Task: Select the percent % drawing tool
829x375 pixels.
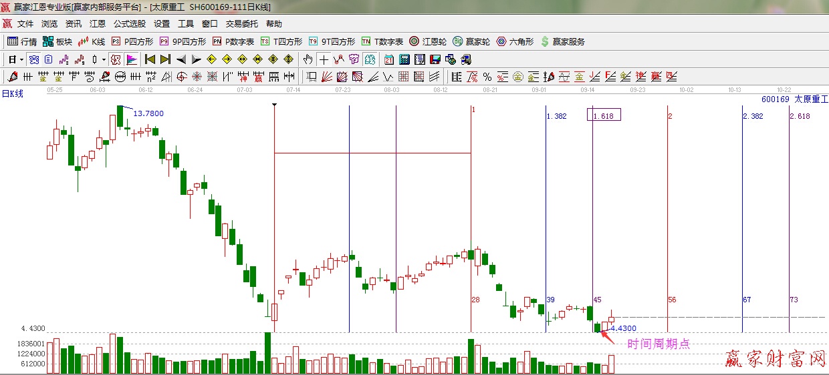Action: point(487,77)
